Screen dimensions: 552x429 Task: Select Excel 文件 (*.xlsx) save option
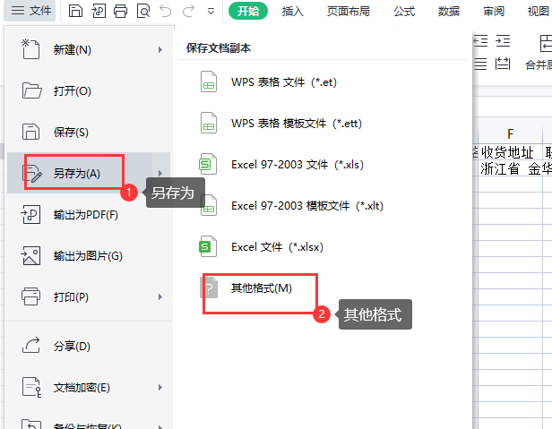pyautogui.click(x=276, y=246)
